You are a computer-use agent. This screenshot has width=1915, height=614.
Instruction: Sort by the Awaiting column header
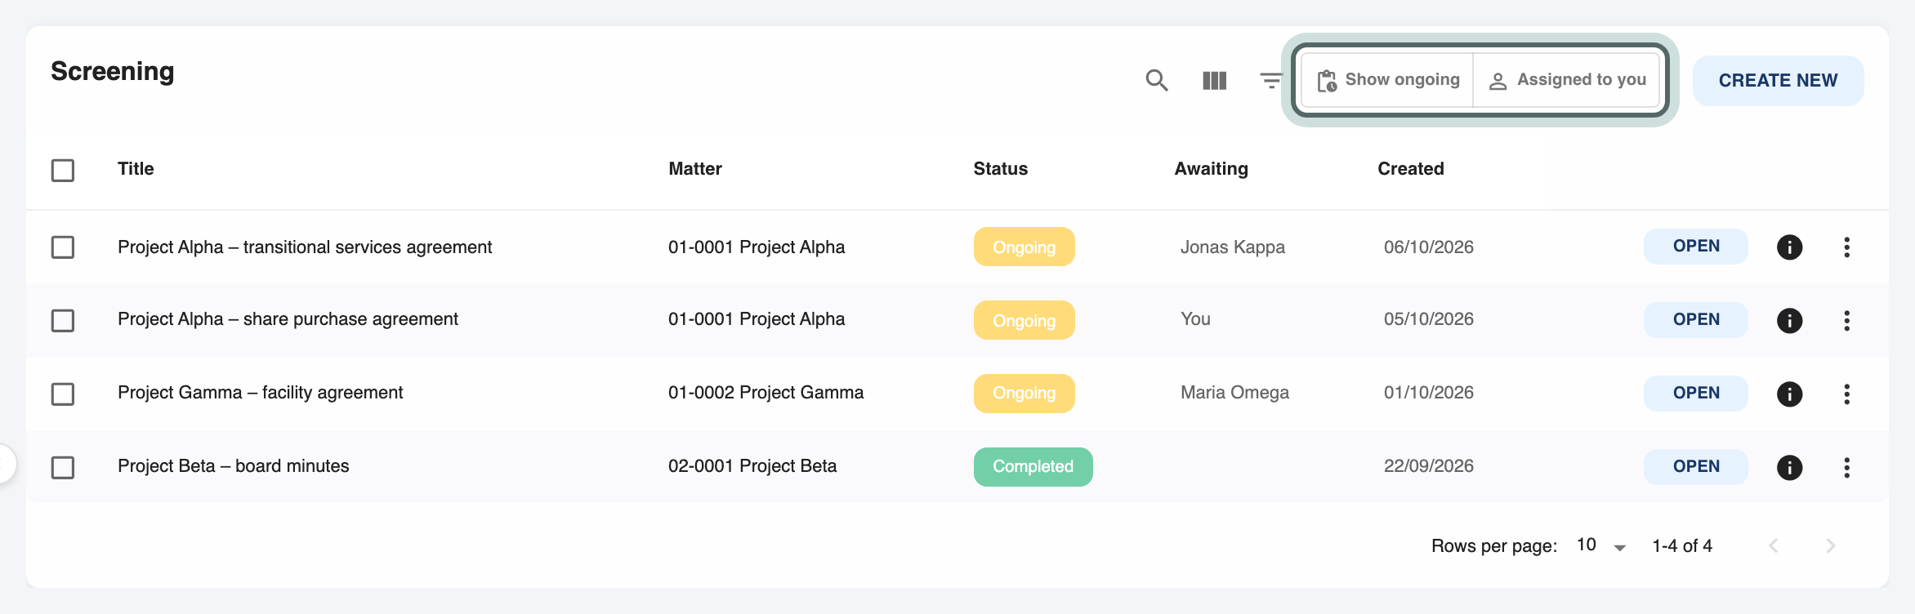point(1212,169)
